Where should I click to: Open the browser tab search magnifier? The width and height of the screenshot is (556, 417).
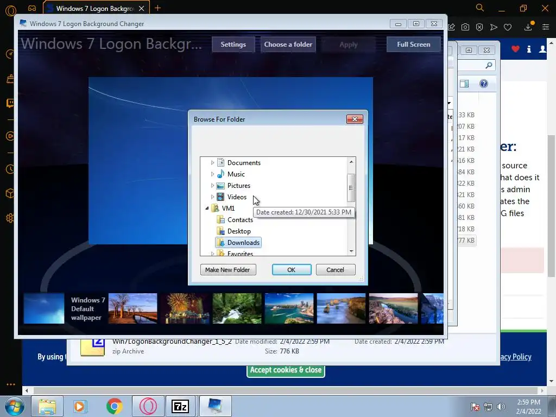click(480, 8)
